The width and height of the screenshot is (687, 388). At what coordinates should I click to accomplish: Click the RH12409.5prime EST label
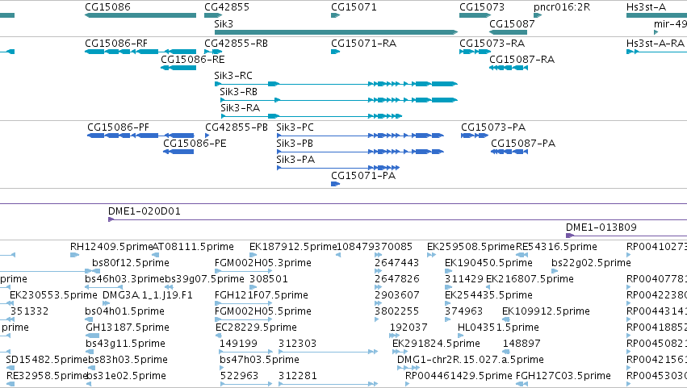point(111,247)
